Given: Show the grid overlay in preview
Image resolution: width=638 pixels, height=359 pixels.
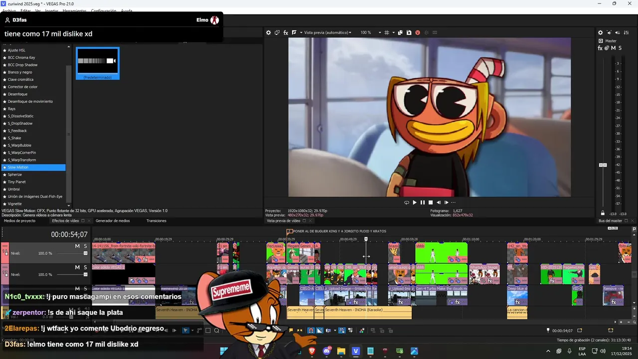Looking at the screenshot, I should [387, 32].
